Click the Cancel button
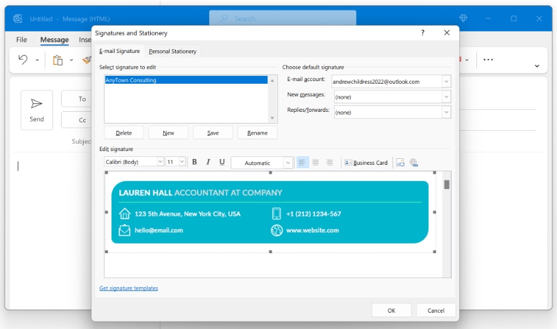557x329 pixels. pyautogui.click(x=436, y=311)
